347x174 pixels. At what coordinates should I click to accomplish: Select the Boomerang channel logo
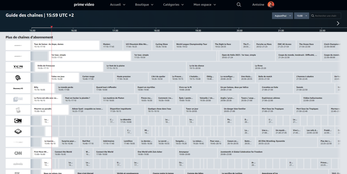pyautogui.click(x=18, y=131)
